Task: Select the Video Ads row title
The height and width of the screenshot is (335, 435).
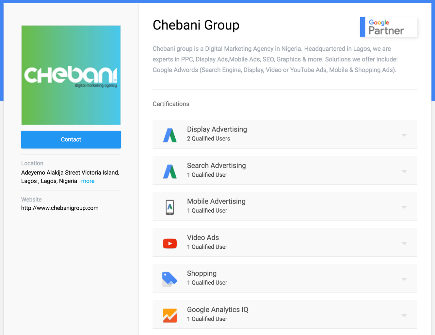Action: (x=203, y=238)
